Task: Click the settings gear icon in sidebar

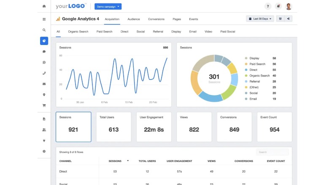Action: pyautogui.click(x=44, y=151)
